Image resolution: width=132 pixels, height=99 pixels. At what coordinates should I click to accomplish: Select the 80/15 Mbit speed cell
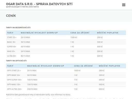tap(25, 56)
